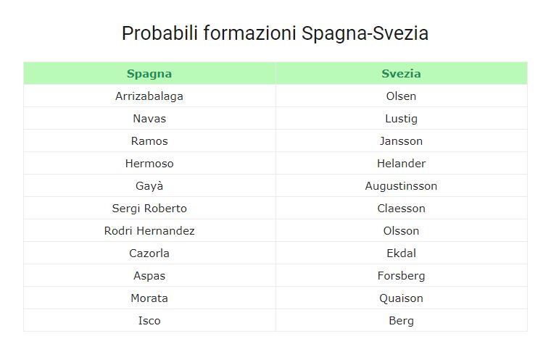Select the Claesson table cell
Image resolution: width=551 pixels, height=344 pixels.
point(401,209)
